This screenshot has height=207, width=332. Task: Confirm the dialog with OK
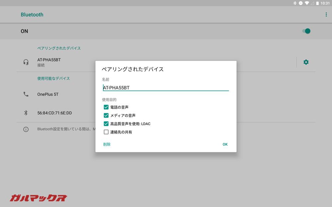coord(225,144)
